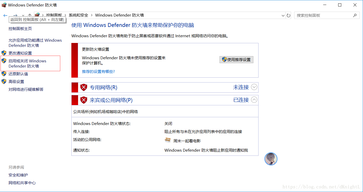This screenshot has height=192, width=363.
Task: Click the red shield icon for 专用网络(R)
Action: [84, 87]
